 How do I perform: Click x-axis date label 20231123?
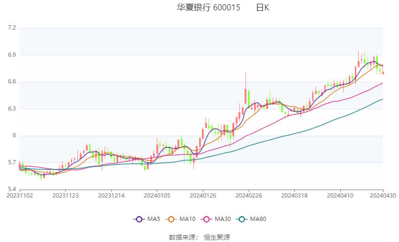coord(65,196)
